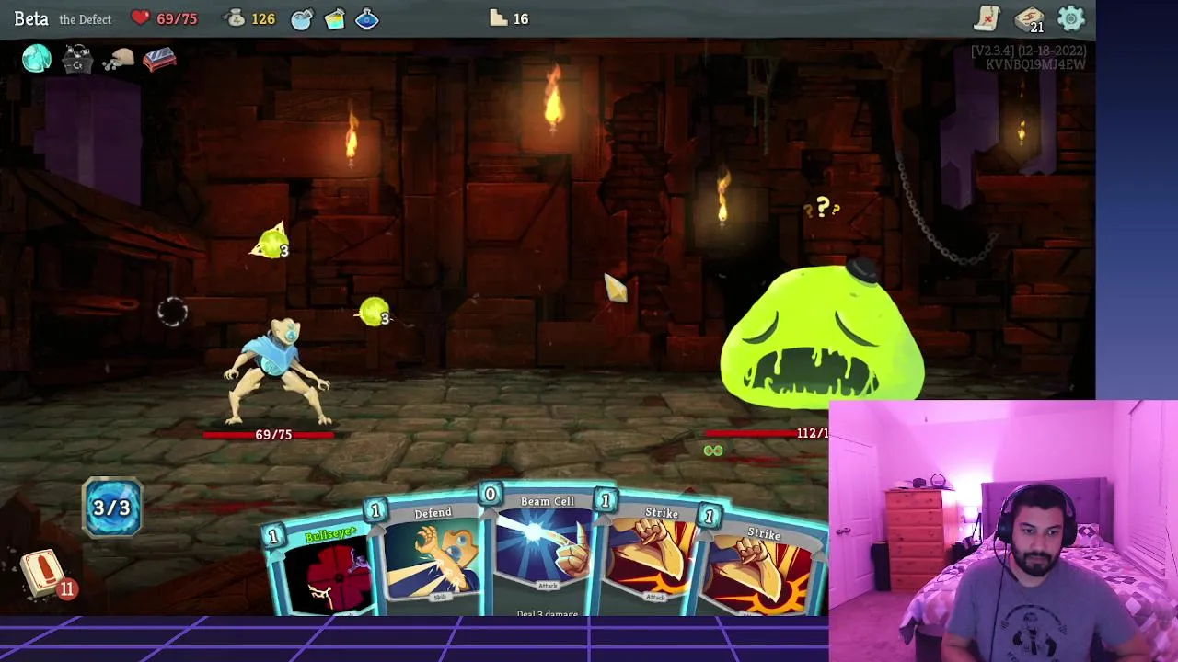Select the square yellow-and-cyan potion bottle
The image size is (1178, 662).
pos(335,18)
